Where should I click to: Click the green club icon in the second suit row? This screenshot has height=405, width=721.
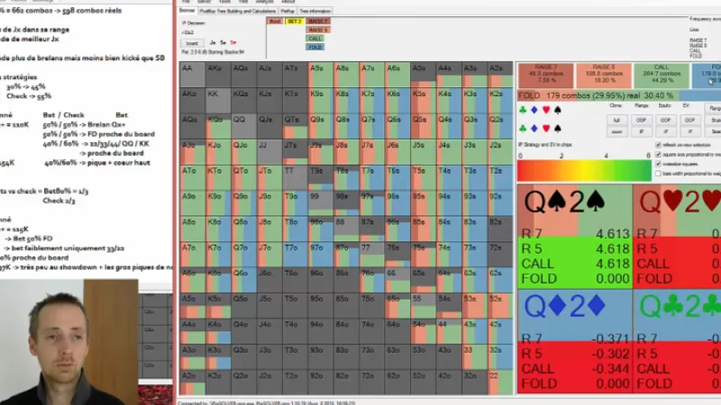[523, 128]
